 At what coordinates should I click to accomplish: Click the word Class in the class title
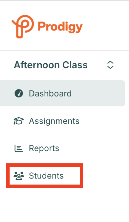point(75,65)
